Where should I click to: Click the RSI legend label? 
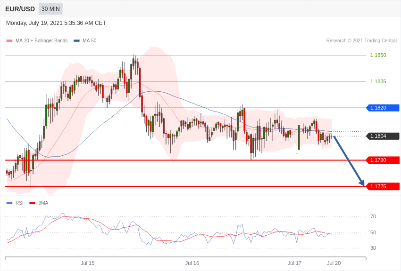click(x=19, y=203)
